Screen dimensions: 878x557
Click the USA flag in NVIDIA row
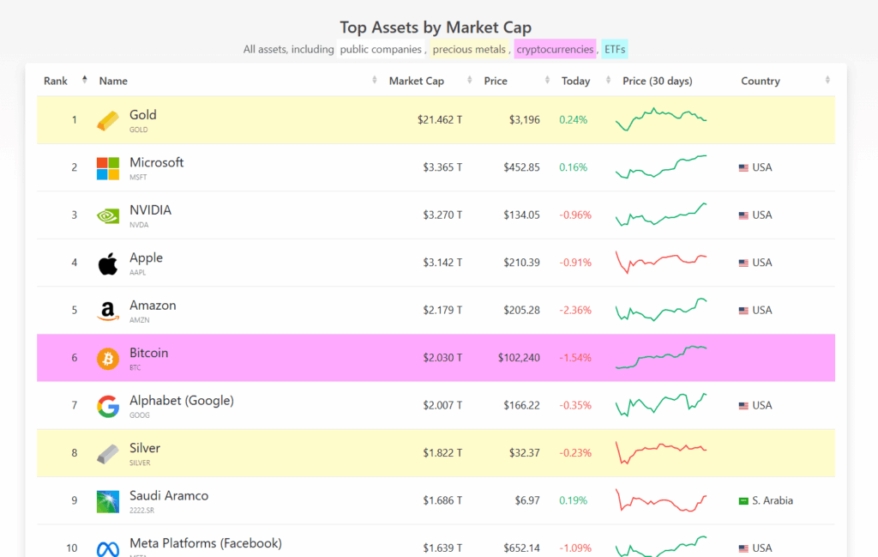(743, 215)
